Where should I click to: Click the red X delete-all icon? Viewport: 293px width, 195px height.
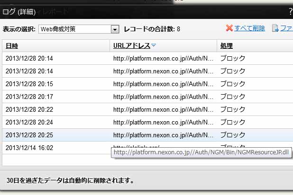click(x=229, y=28)
